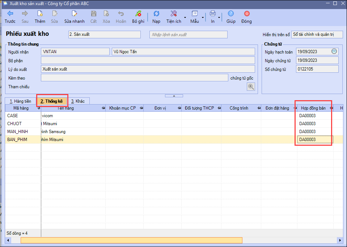Click the Hợp đồng bán column header
The width and height of the screenshot is (347, 247).
[313, 108]
